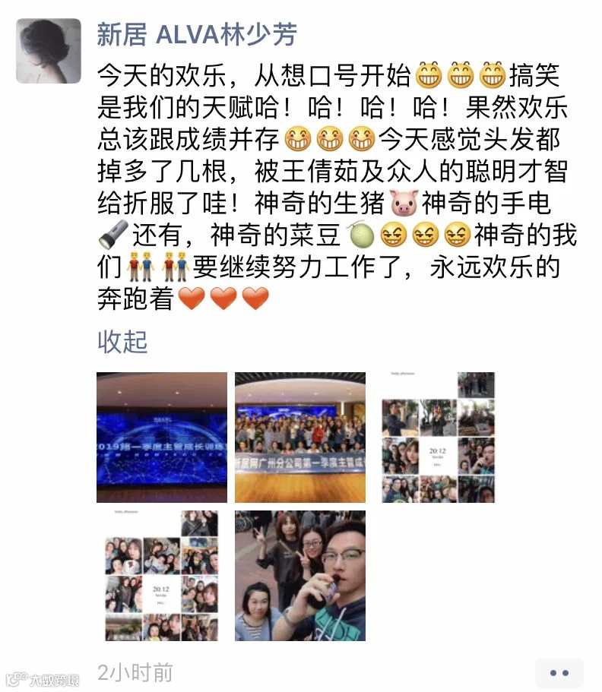This screenshot has width=602, height=692.
Task: Open the bottom-left selfie collage thumbnail
Action: (x=162, y=576)
